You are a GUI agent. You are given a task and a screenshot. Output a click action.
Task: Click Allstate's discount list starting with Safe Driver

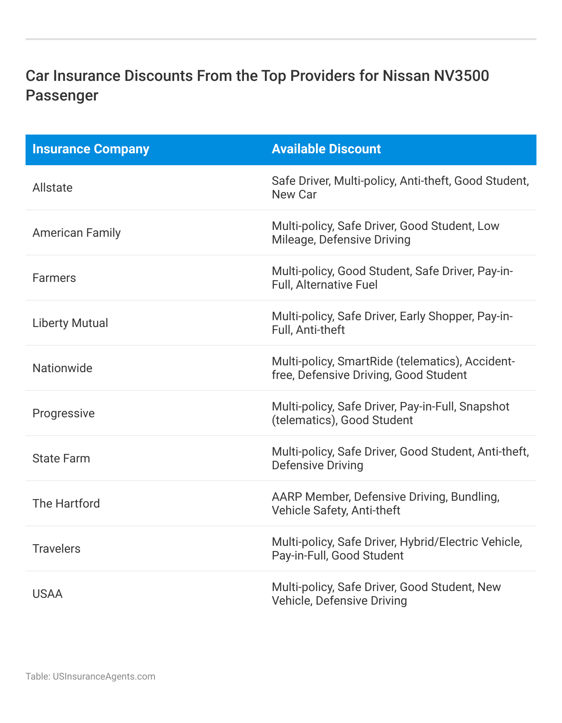click(400, 188)
